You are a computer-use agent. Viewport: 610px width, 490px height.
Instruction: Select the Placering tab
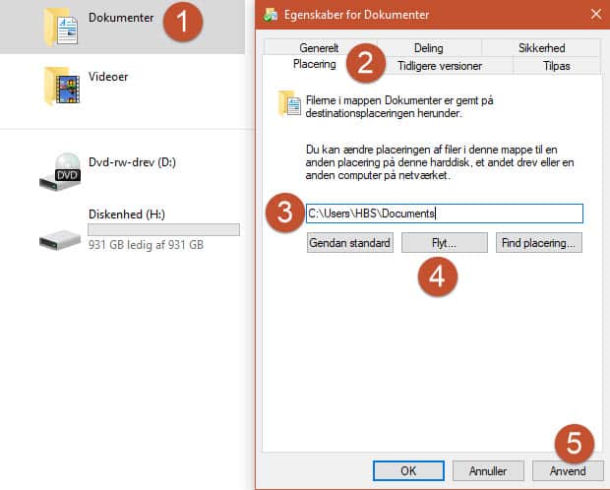315,64
